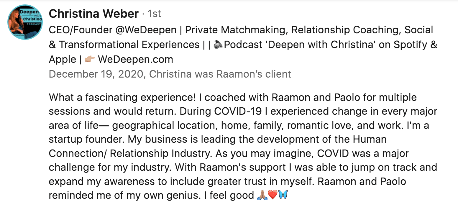Click the blue butterfly emoji
Image resolution: width=458 pixels, height=210 pixels.
283,195
